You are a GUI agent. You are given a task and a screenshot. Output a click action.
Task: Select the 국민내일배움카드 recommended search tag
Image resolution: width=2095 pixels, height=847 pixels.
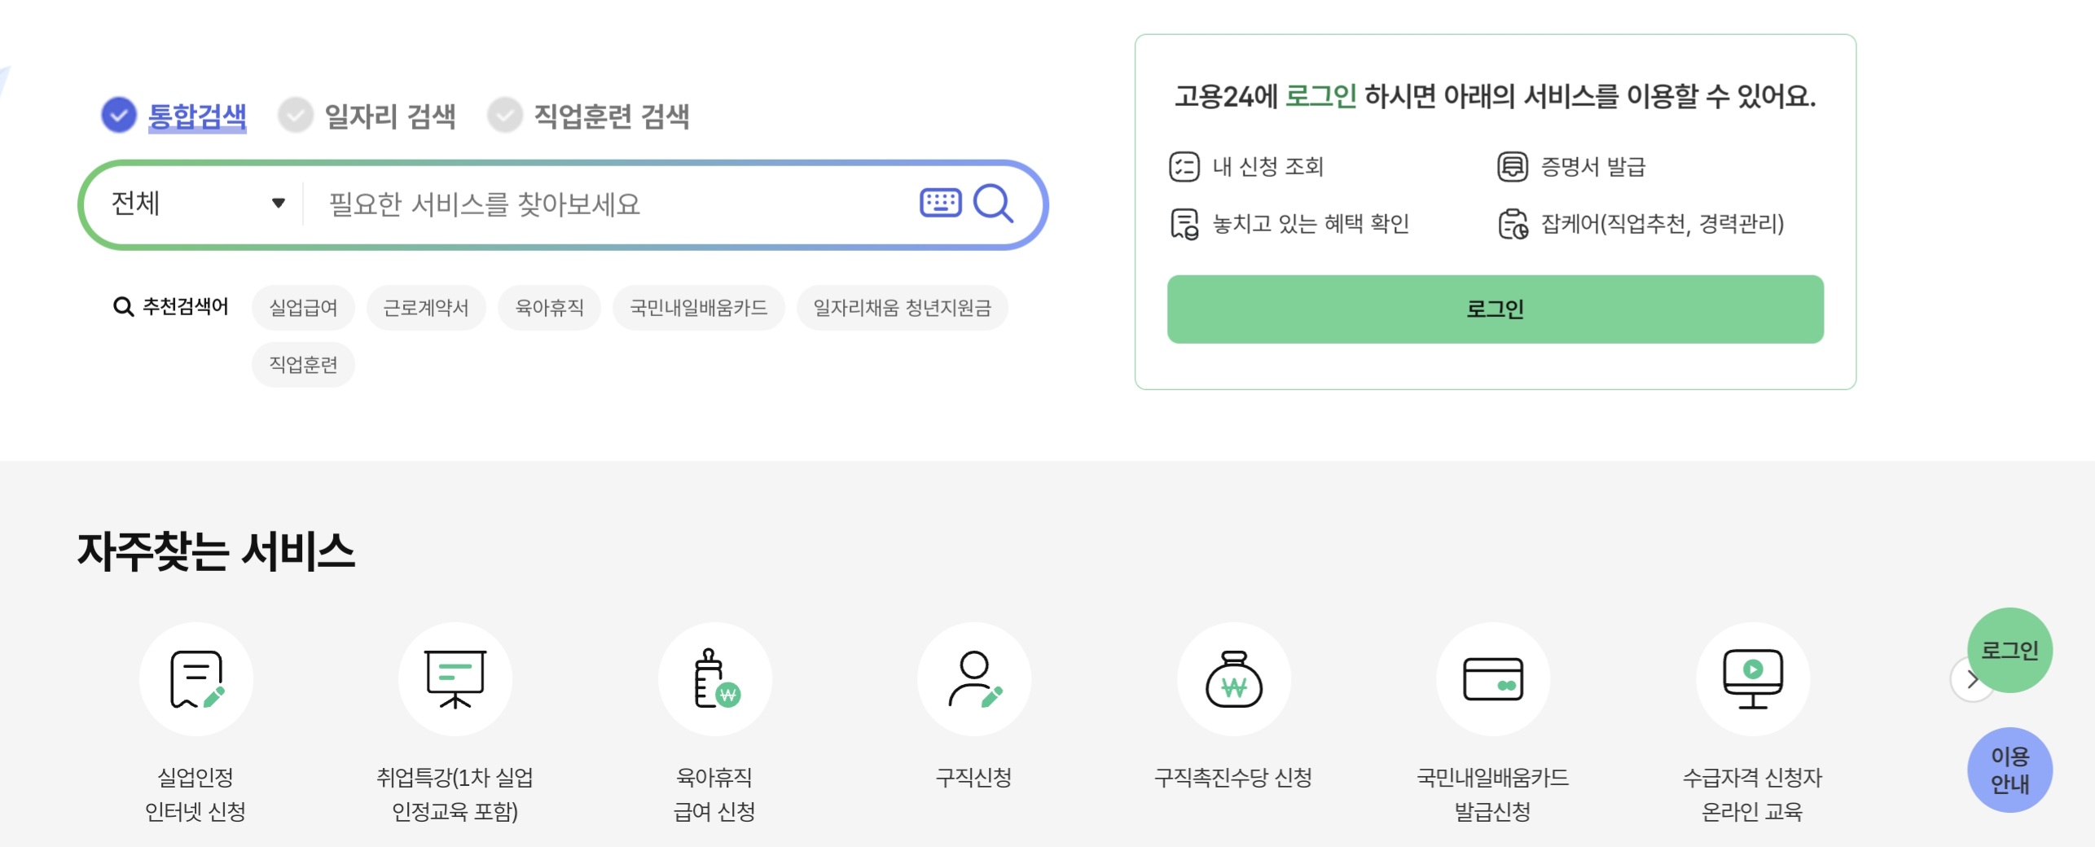click(701, 308)
